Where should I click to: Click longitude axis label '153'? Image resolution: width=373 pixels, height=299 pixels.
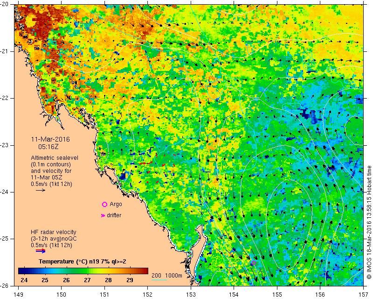191,295
